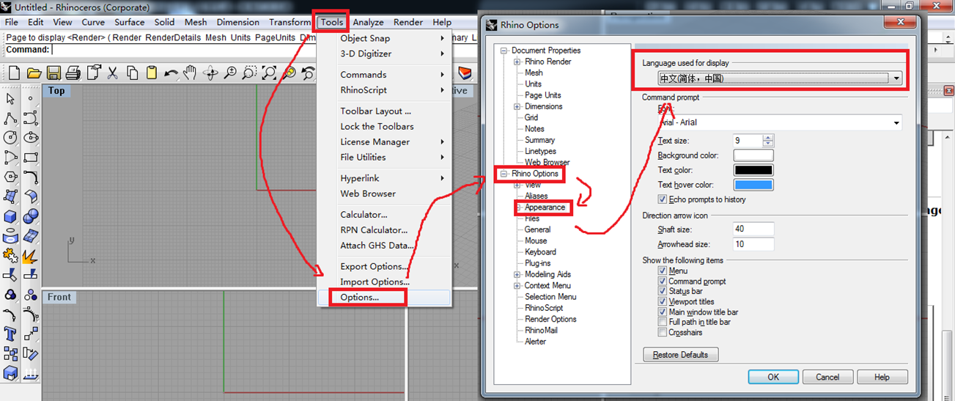The height and width of the screenshot is (401, 955).
Task: Click the Join puzzle-piece icon
Action: [11, 256]
